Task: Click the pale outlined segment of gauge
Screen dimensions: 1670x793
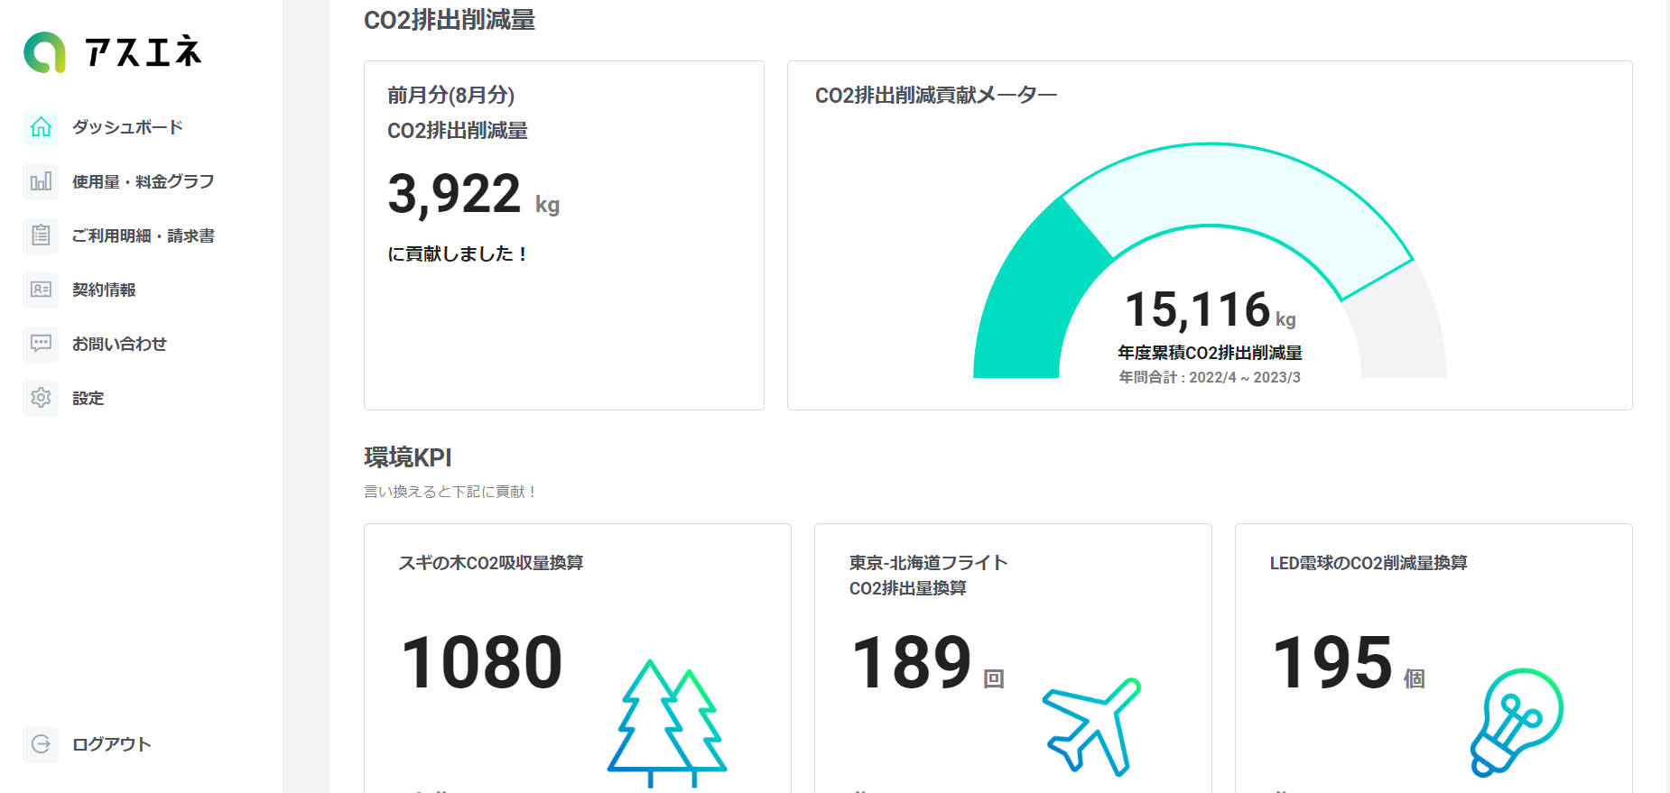Action: [1237, 188]
